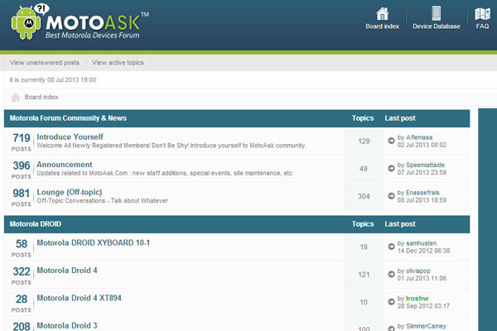Open the Lounge (Off-topic) forum
The width and height of the screenshot is (497, 331).
[70, 192]
